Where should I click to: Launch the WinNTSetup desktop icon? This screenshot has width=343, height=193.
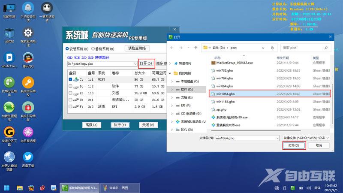[9, 60]
